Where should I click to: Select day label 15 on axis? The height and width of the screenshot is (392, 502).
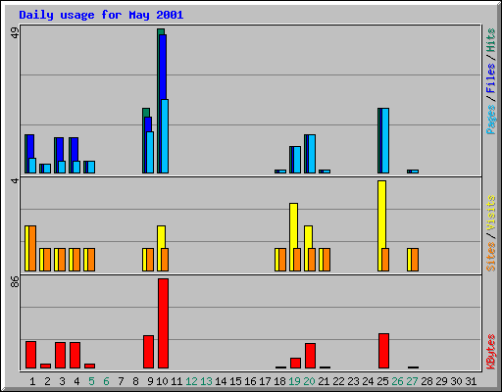(x=235, y=381)
